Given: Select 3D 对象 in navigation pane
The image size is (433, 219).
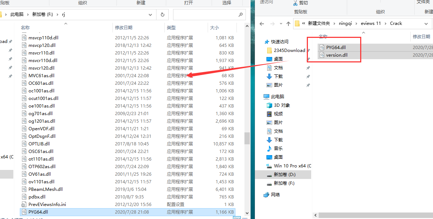Looking at the screenshot, I should click(x=282, y=105).
